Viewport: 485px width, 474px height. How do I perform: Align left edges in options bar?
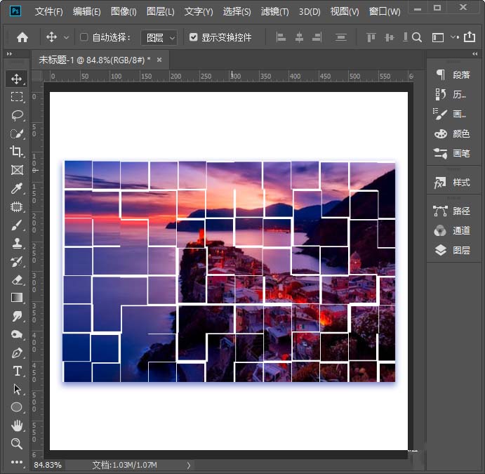(x=281, y=37)
